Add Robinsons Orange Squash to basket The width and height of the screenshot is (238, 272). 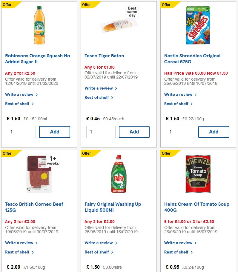(x=55, y=132)
